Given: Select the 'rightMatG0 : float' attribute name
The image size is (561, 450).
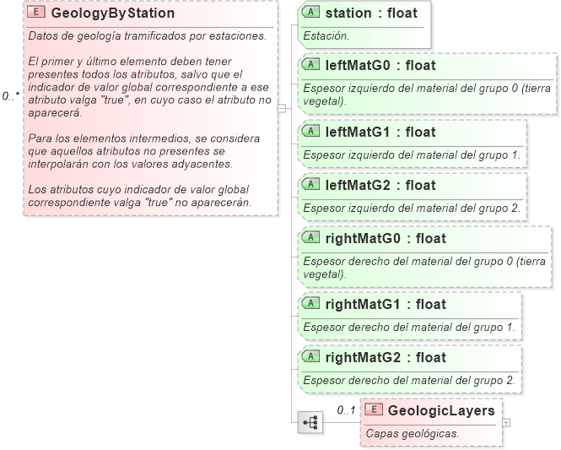Looking at the screenshot, I should tap(386, 238).
